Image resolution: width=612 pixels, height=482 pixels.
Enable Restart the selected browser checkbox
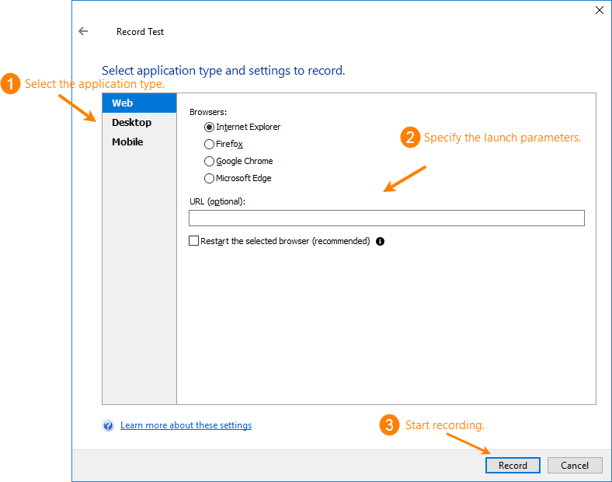click(x=194, y=241)
